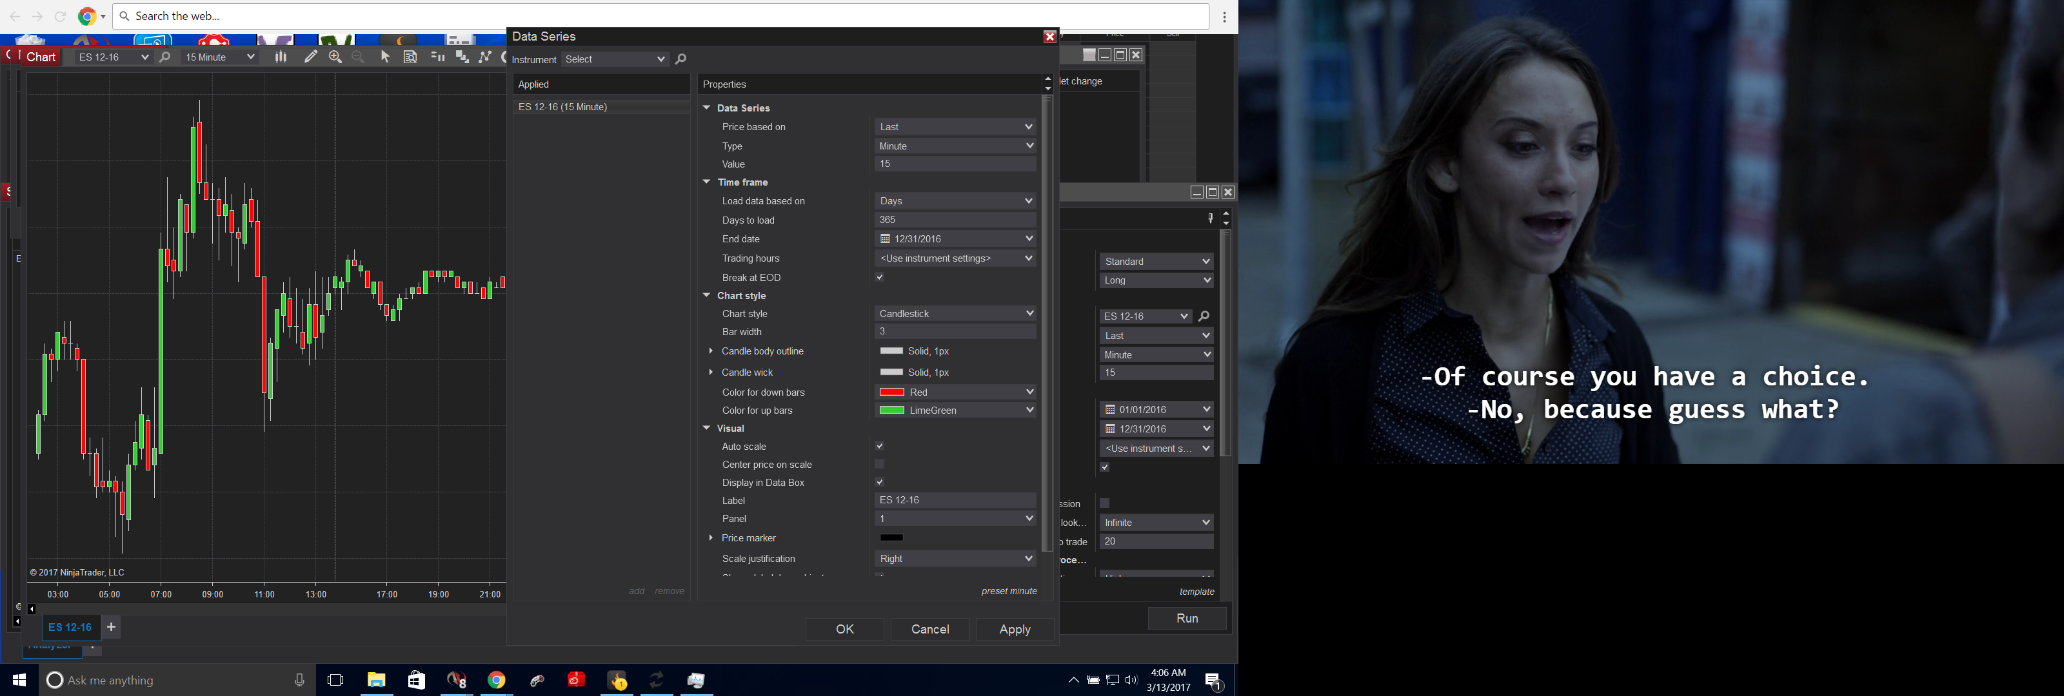Open the Scale justification dropdown
The height and width of the screenshot is (696, 2064).
(x=955, y=558)
